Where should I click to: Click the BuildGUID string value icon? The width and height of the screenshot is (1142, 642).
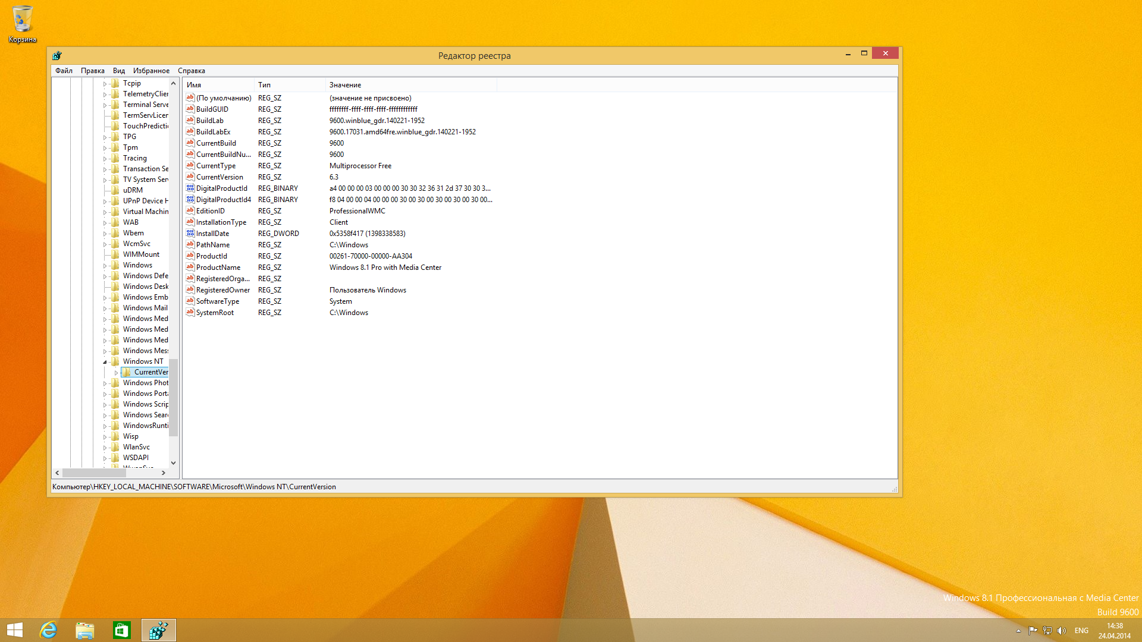(x=190, y=109)
